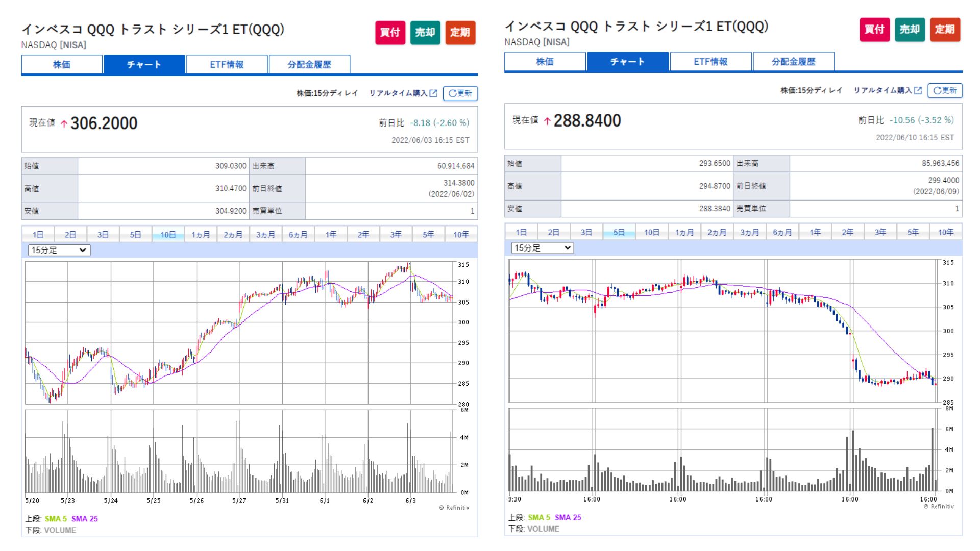Click the 85,963,456 volume value
This screenshot has height=551, width=980.
coord(941,163)
